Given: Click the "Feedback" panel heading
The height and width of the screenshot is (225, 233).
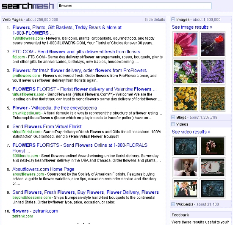Looking at the screenshot, I should point(180,215).
